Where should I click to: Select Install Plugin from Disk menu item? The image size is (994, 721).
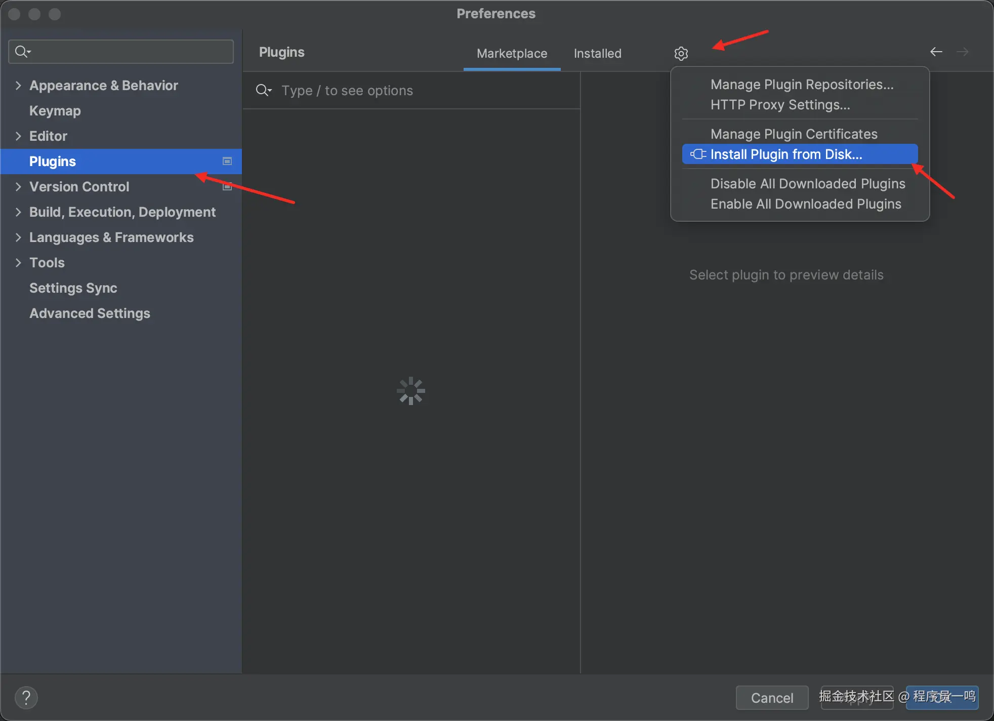786,154
